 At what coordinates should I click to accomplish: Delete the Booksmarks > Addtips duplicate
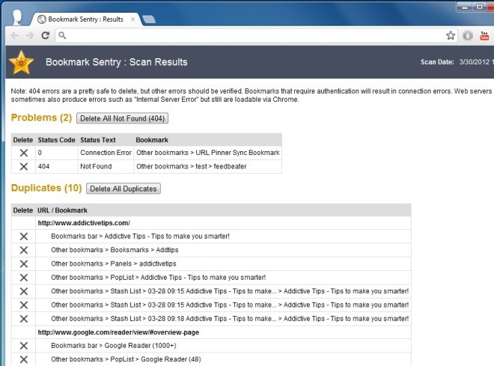point(24,250)
